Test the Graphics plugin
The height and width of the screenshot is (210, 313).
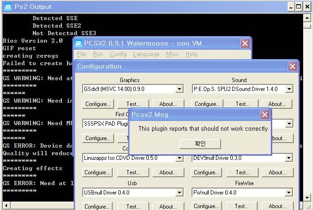point(133,104)
